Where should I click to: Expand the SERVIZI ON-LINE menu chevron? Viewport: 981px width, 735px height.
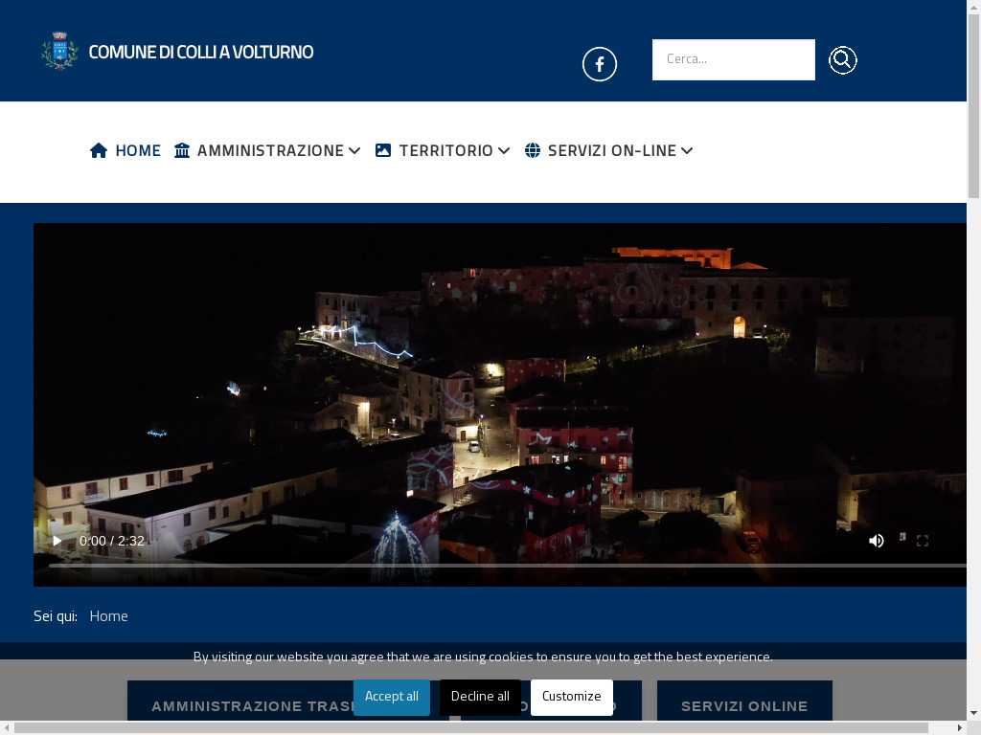coord(686,150)
